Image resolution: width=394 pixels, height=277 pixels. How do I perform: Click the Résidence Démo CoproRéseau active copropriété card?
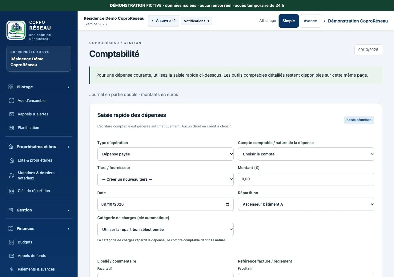click(39, 59)
